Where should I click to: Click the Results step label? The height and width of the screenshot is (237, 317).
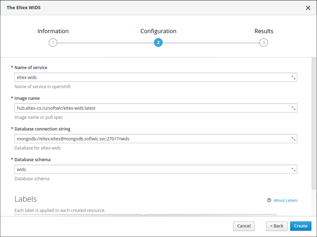(264, 31)
